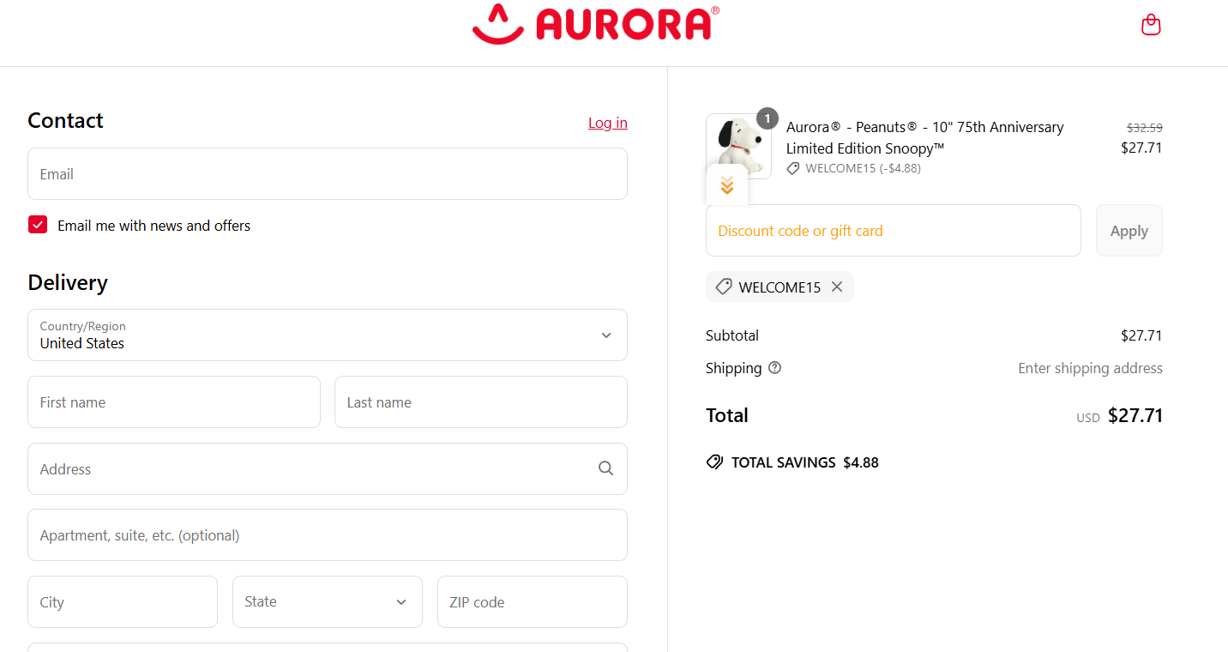This screenshot has width=1228, height=652.
Task: Click the tag icon beside the applied WELCOME15 pill
Action: click(x=723, y=287)
